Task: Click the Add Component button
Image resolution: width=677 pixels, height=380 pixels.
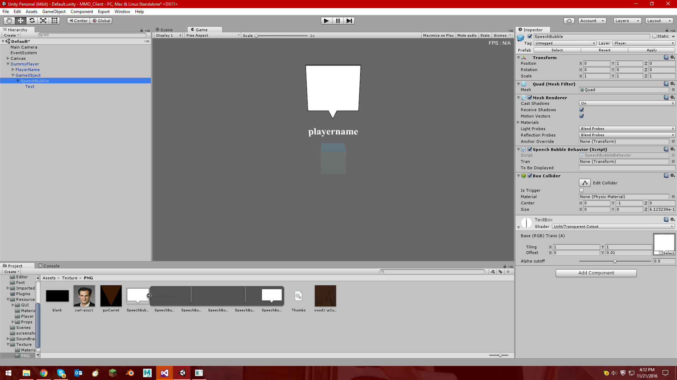Action: tap(596, 273)
